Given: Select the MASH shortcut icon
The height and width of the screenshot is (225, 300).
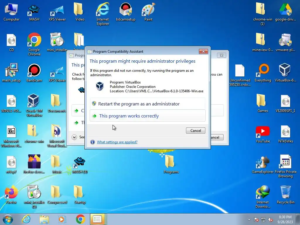Looking at the screenshot, I should pos(34,13).
